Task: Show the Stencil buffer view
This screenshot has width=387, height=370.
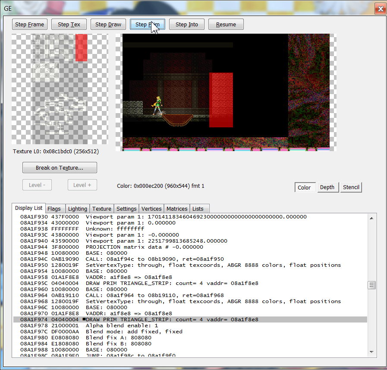Action: click(351, 187)
